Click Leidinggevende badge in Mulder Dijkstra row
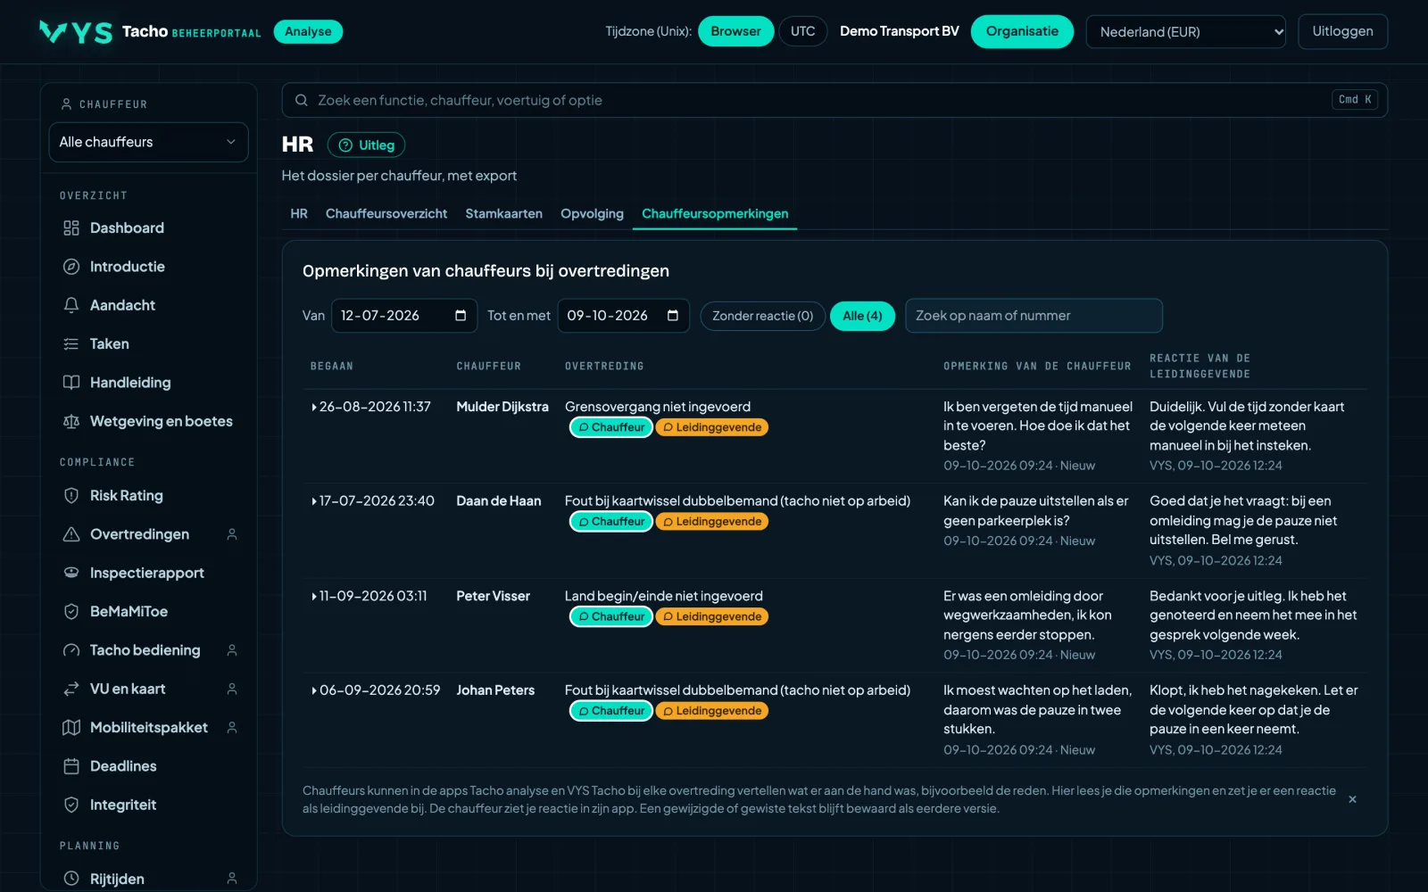The image size is (1428, 892). [712, 427]
